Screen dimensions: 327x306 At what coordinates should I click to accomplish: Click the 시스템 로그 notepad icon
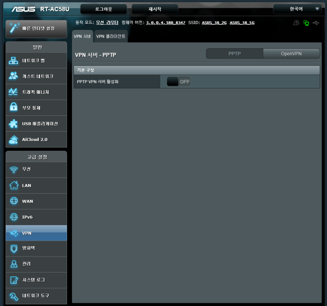[14, 280]
